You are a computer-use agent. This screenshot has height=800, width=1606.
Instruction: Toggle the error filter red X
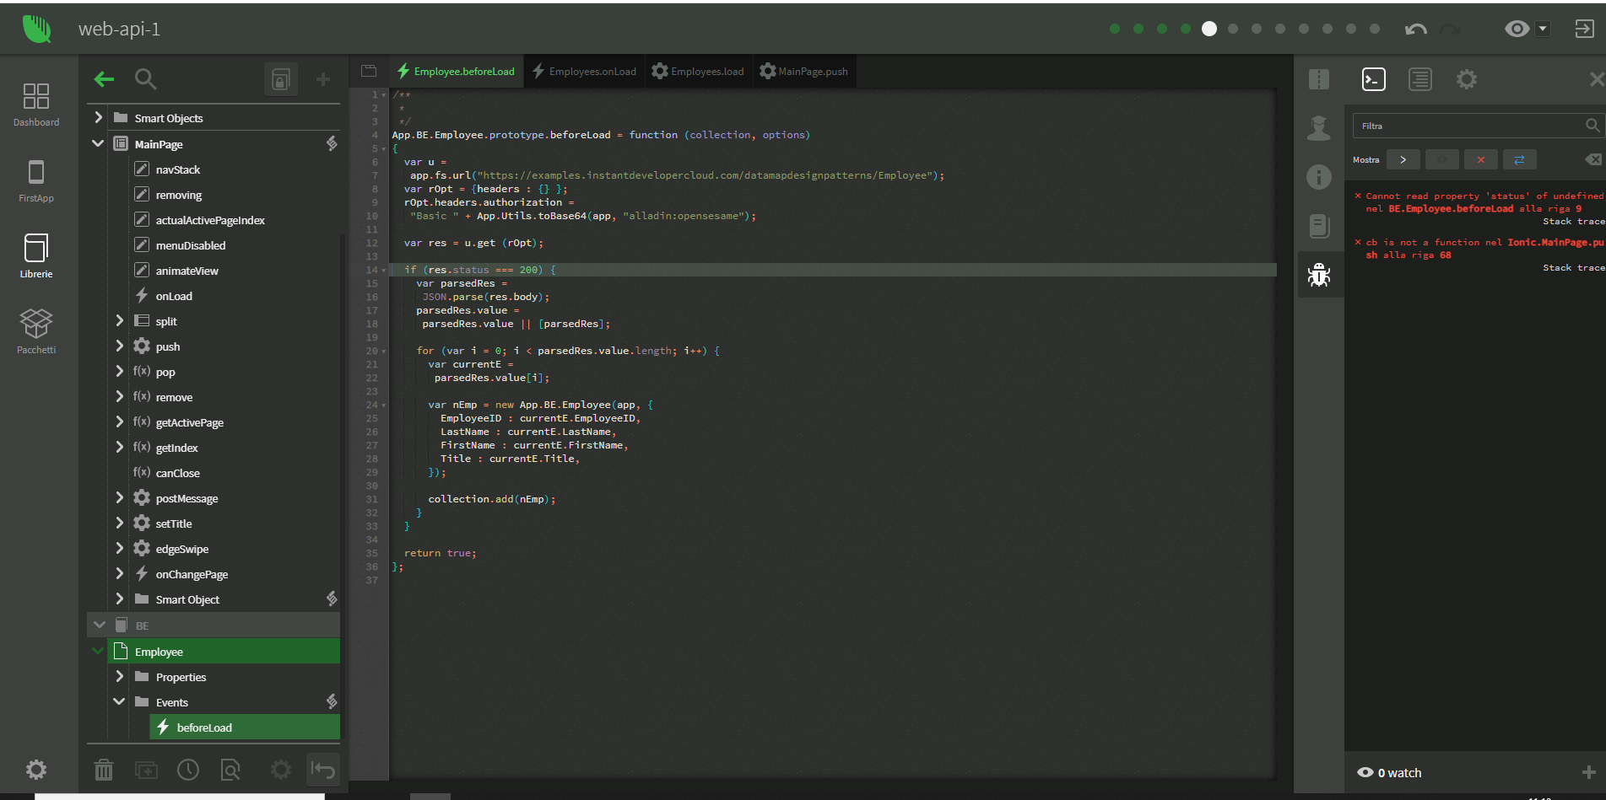click(x=1481, y=159)
